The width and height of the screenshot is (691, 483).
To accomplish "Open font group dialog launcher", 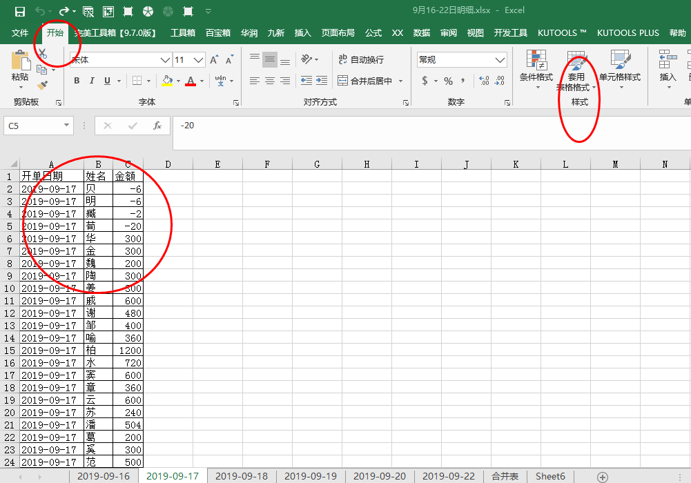I will pyautogui.click(x=236, y=103).
